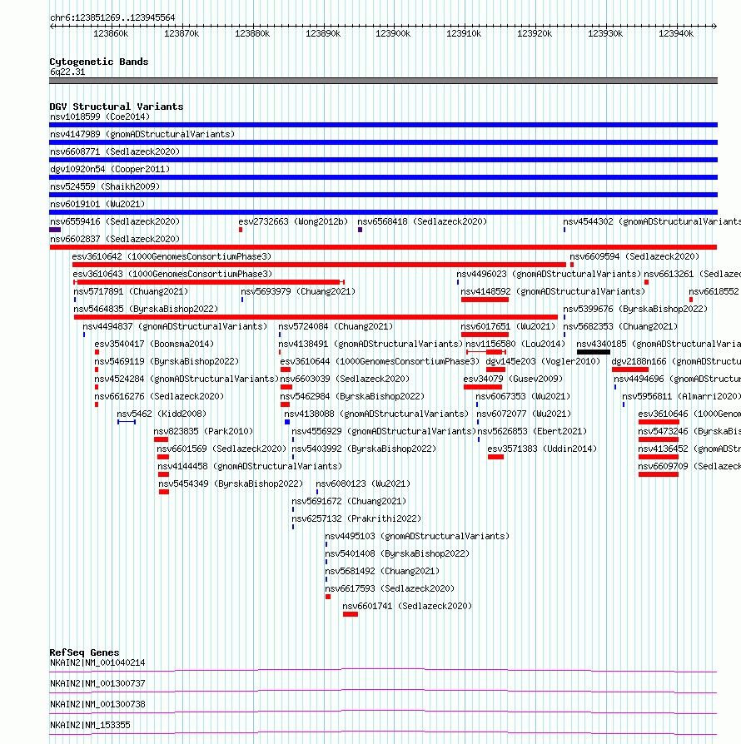Select the nsv6019101 (Wu2021) label

point(97,205)
